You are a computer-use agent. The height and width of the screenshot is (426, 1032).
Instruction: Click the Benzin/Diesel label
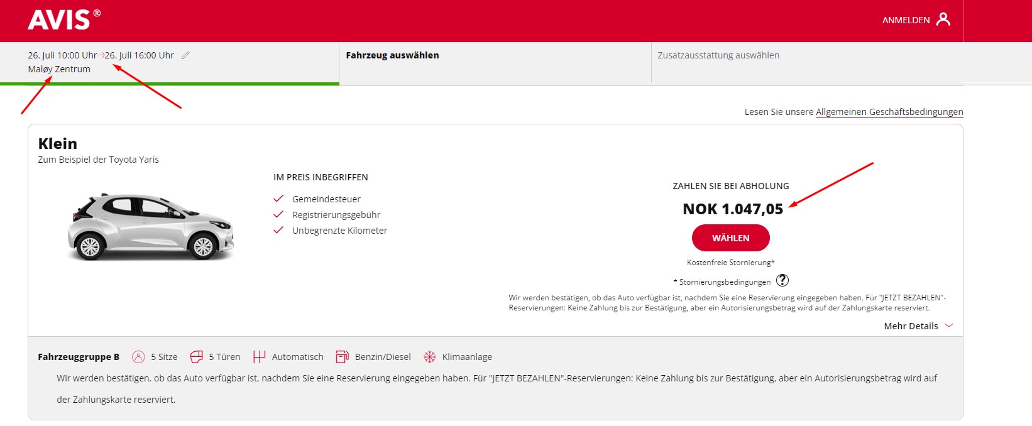(383, 357)
